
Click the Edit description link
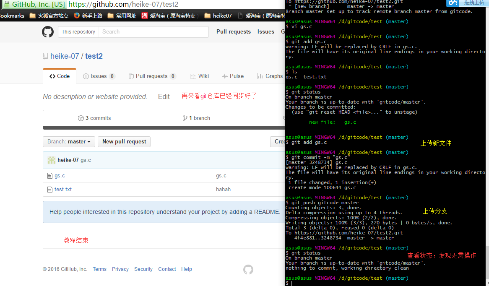[x=164, y=97]
